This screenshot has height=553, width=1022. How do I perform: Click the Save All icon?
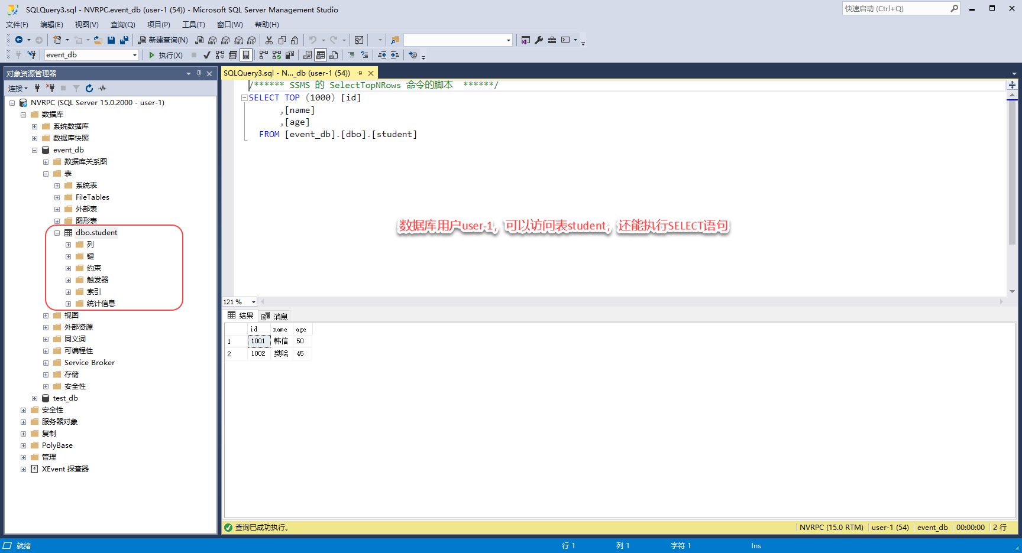[x=124, y=40]
